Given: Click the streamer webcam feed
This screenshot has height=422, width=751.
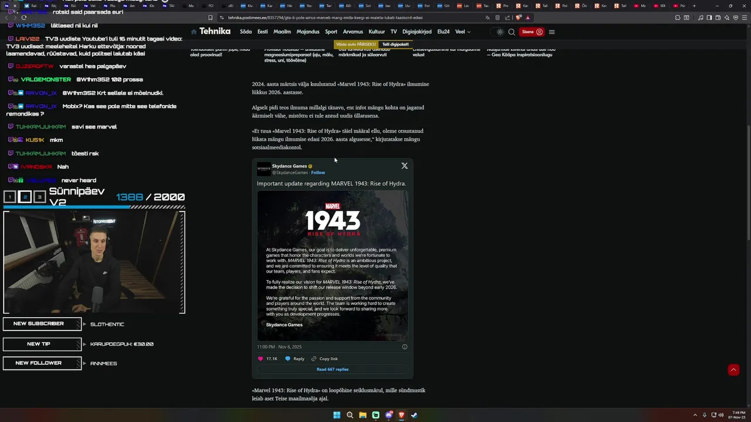Looking at the screenshot, I should [94, 262].
